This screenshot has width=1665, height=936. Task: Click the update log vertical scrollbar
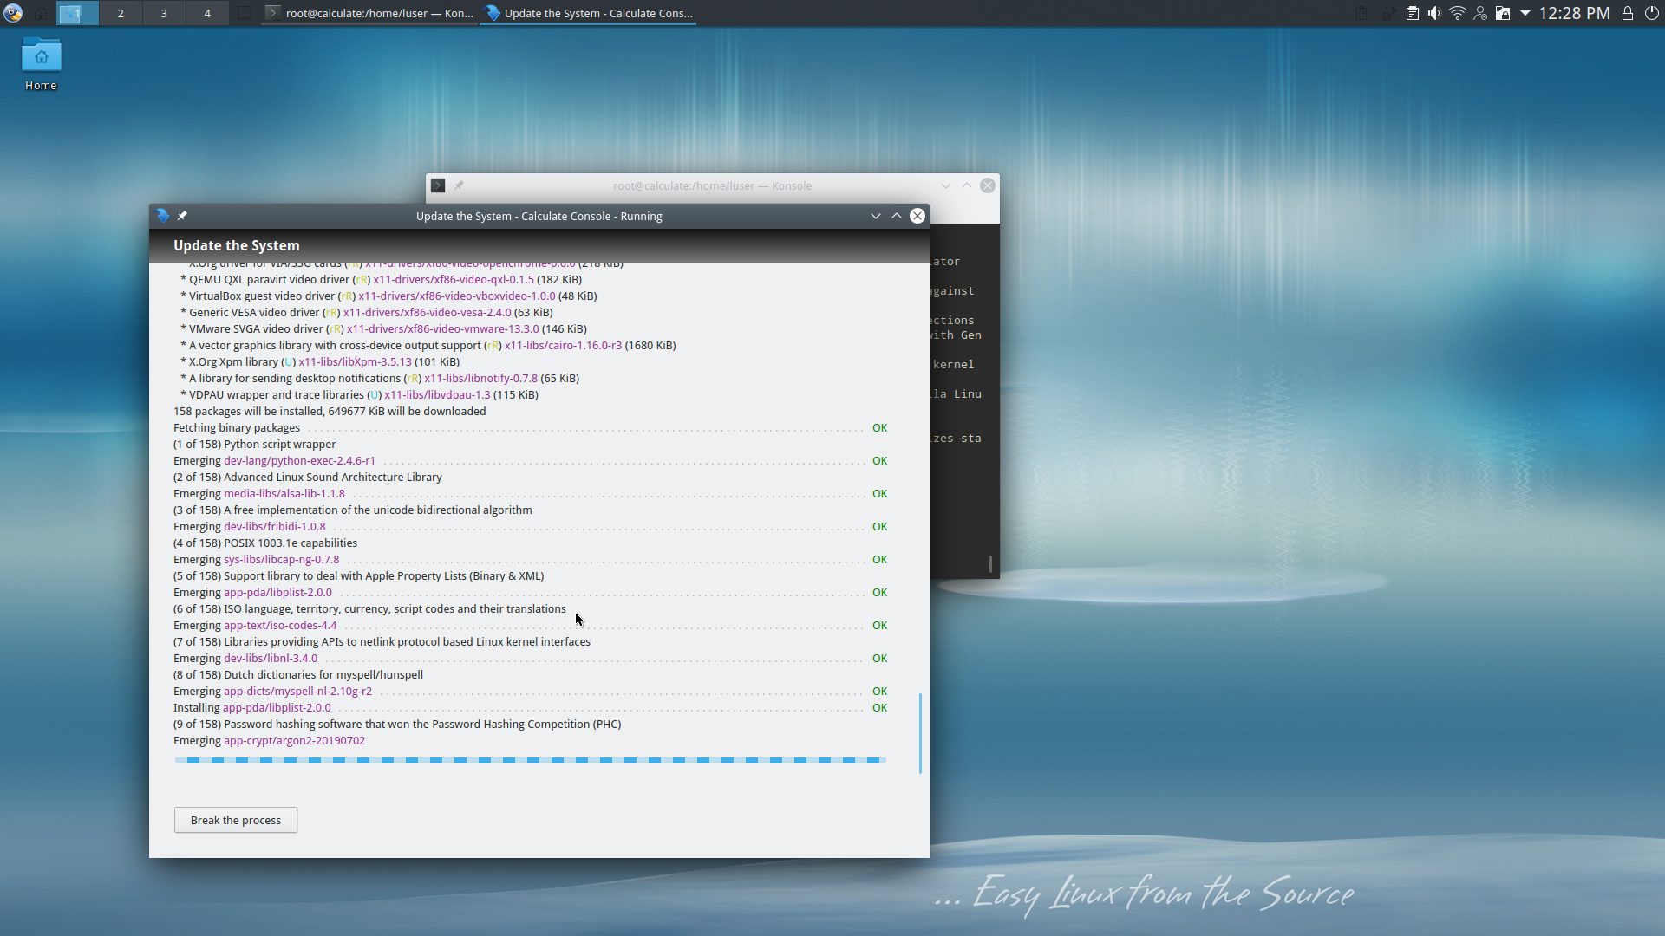pos(920,732)
